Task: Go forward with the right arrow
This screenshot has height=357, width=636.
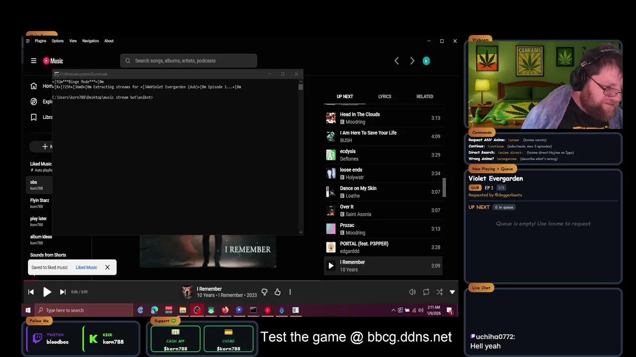Action: coord(412,60)
